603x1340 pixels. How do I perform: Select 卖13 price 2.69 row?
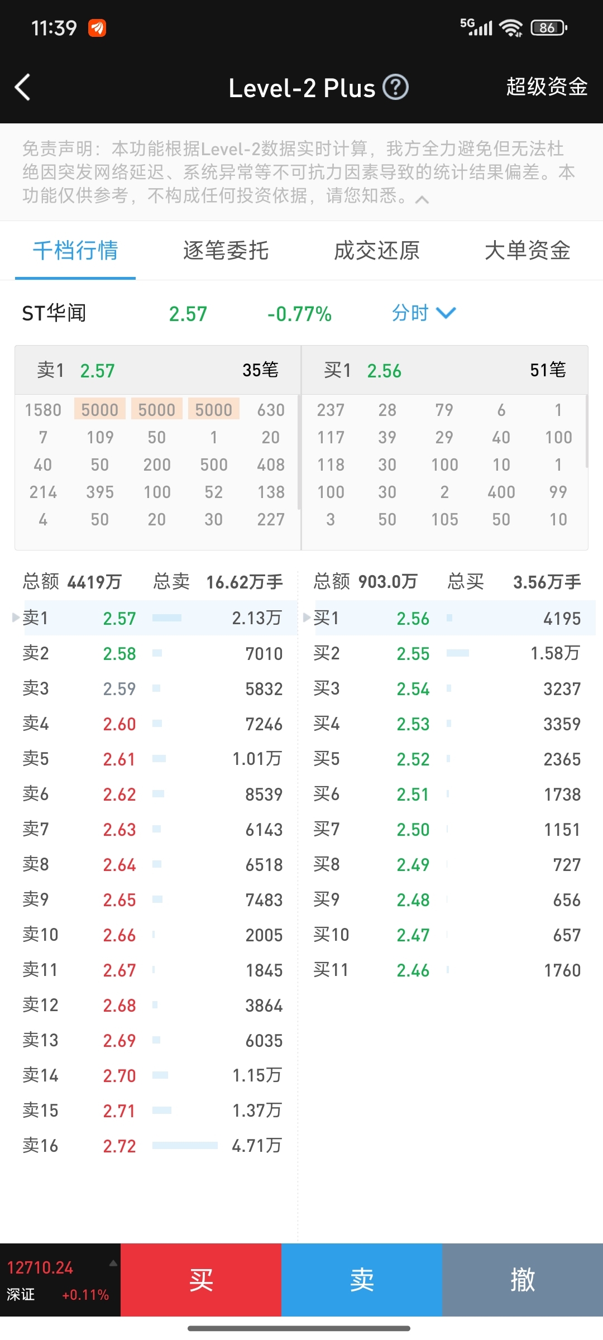(x=152, y=1040)
